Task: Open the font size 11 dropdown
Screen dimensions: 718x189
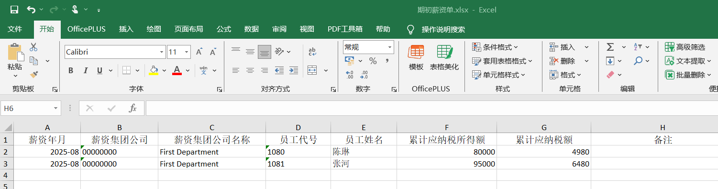Action: pyautogui.click(x=187, y=52)
